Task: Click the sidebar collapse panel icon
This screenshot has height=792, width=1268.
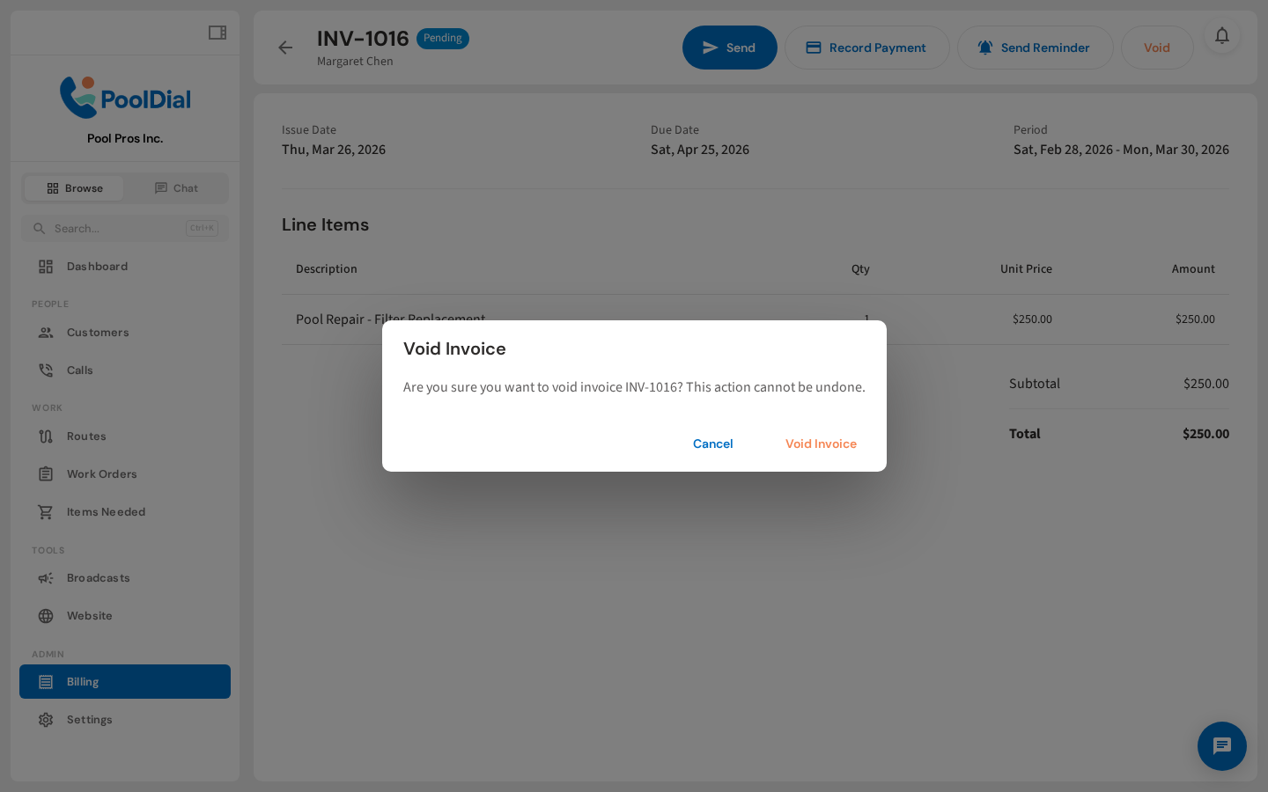Action: [x=217, y=33]
